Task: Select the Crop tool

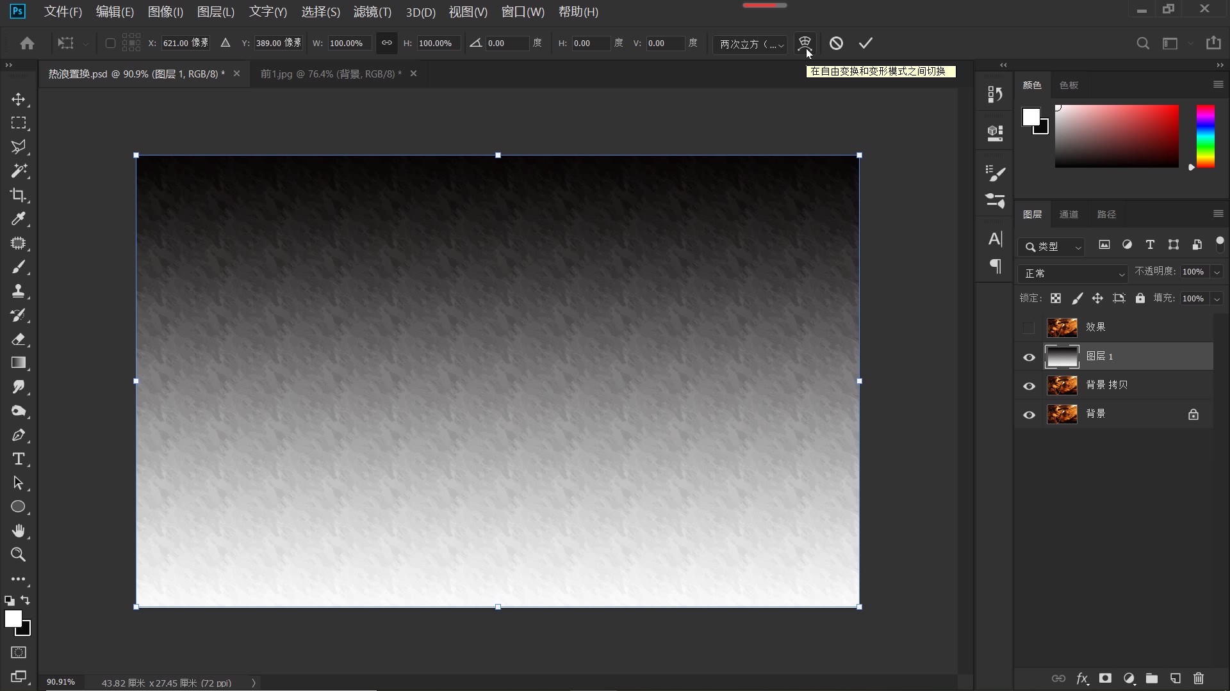Action: [19, 195]
